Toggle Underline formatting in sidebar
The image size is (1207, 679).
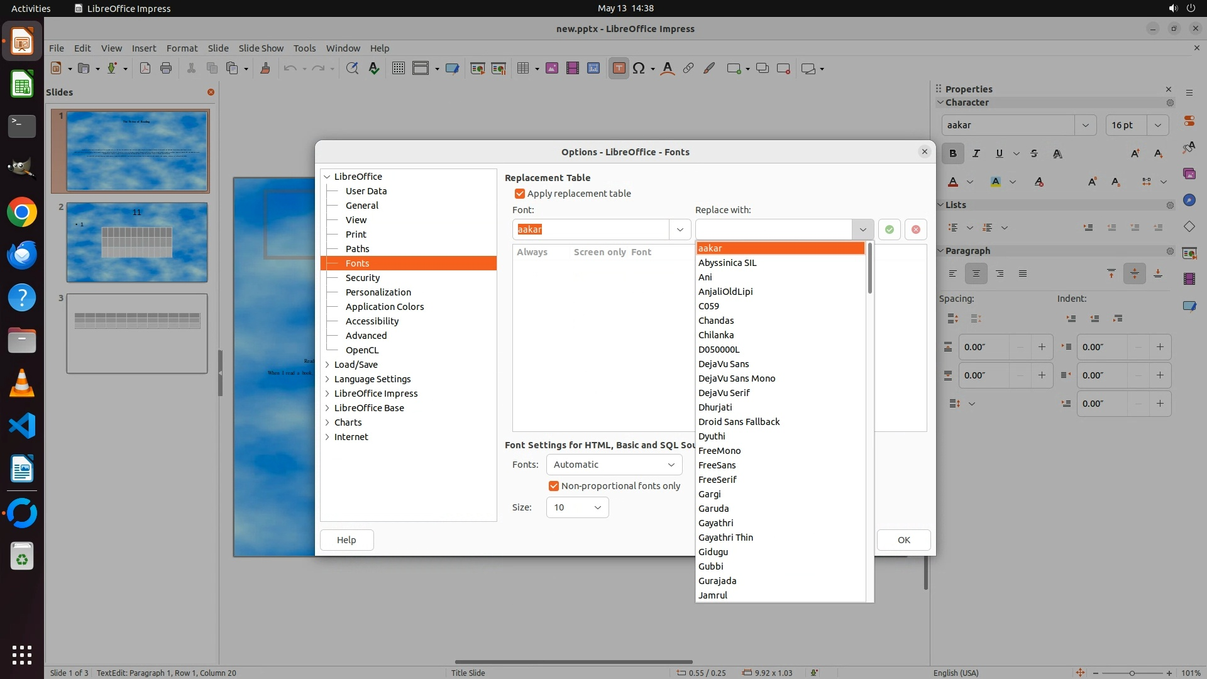coord(999,153)
